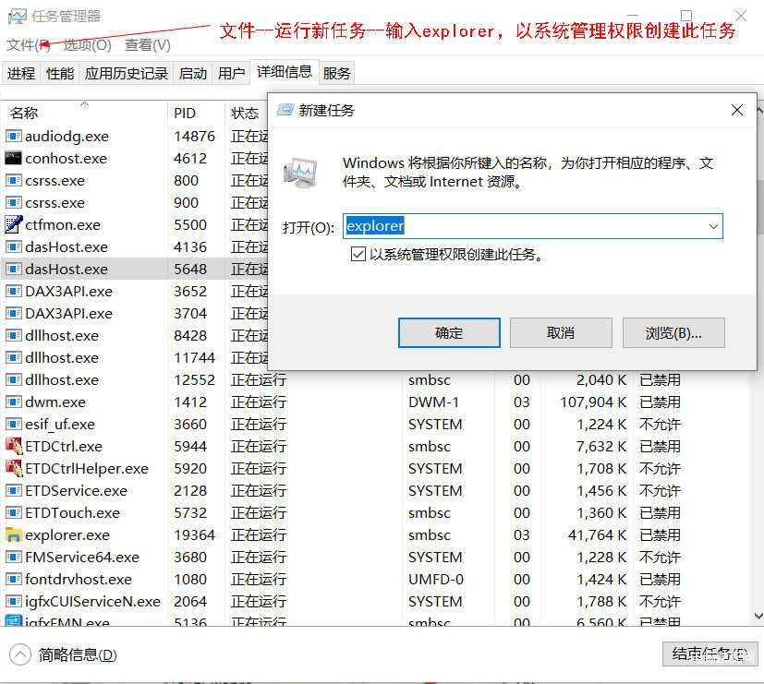Close the 新建任务 dialog
764x684 pixels.
click(x=737, y=110)
